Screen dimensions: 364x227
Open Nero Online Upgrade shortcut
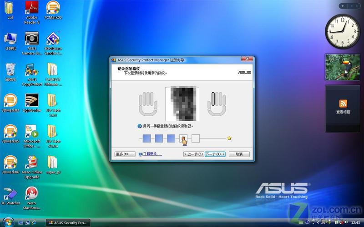pos(32,167)
